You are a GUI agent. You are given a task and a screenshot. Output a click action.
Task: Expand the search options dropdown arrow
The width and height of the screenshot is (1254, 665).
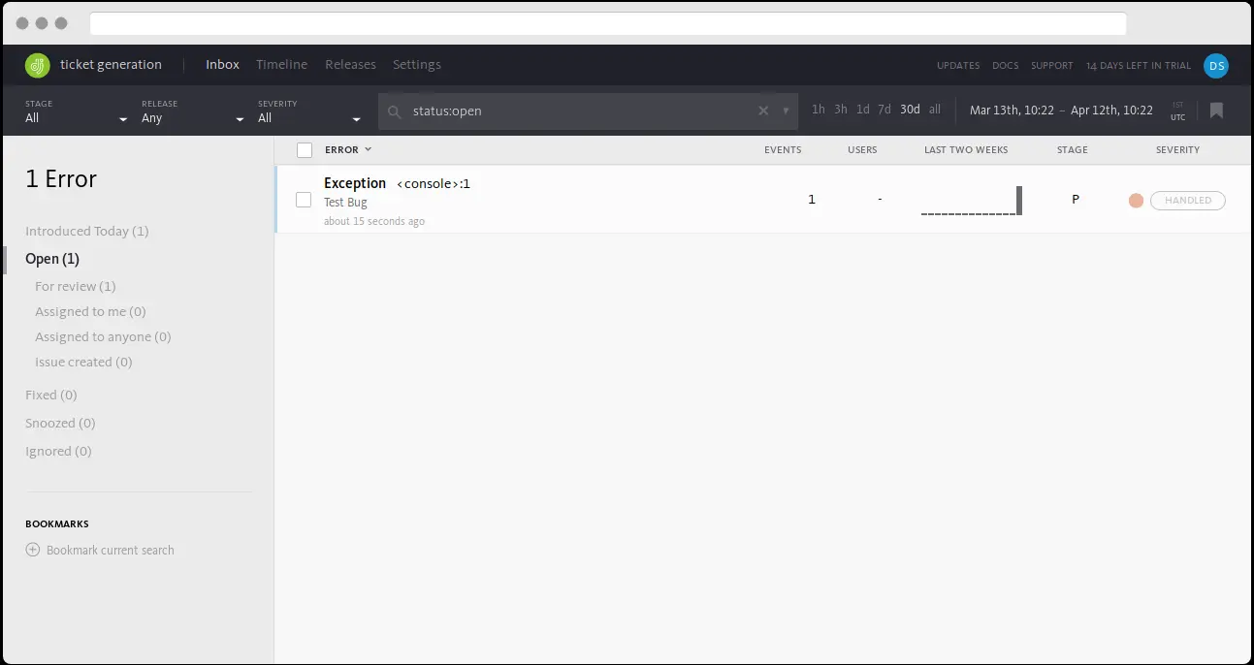pos(786,111)
